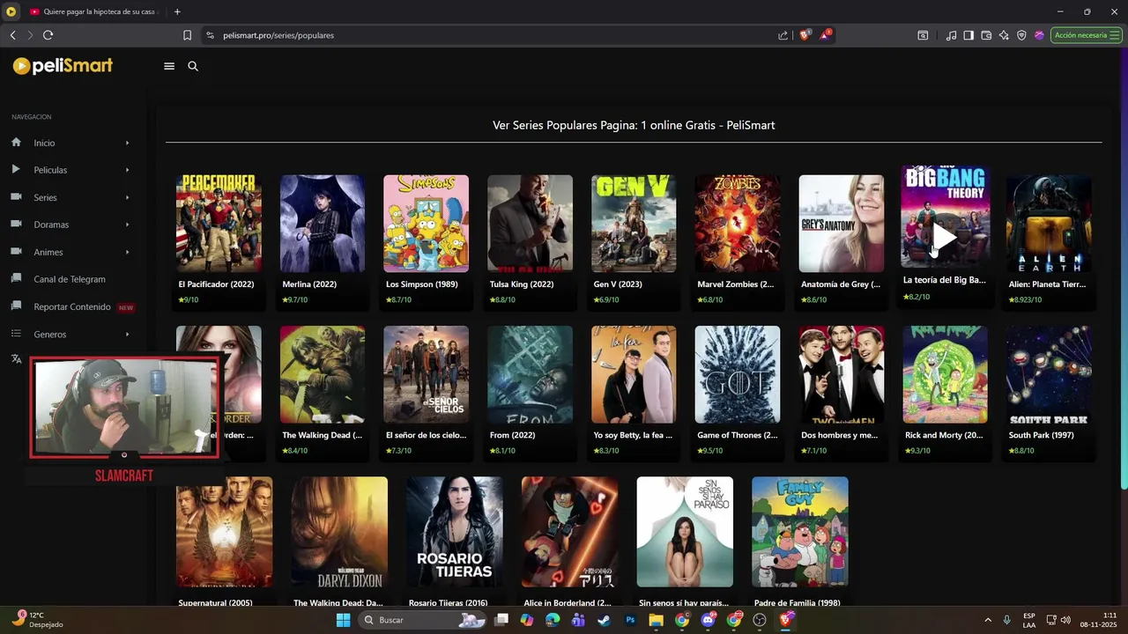This screenshot has height=634, width=1128.
Task: Open Marvel Zombies poster thumbnail
Action: [738, 224]
